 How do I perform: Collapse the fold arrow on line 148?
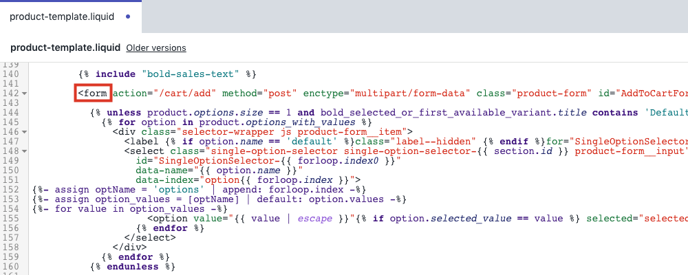[23, 151]
